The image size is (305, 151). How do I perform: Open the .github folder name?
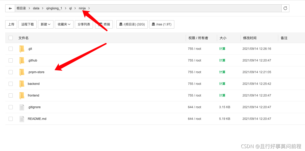32,60
